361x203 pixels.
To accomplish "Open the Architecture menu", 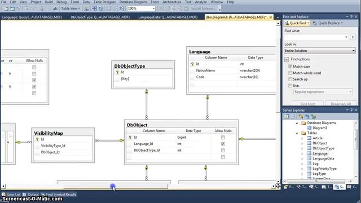I will click(x=171, y=2).
